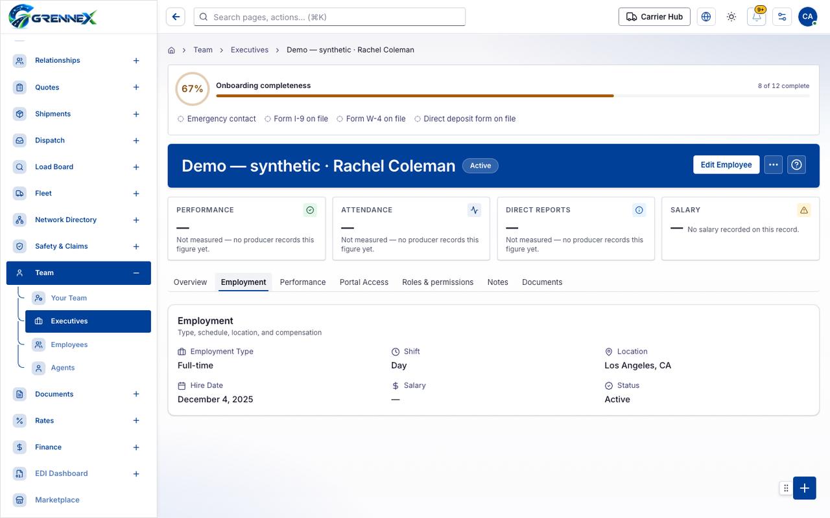Switch to the Overview tab
Image resolution: width=830 pixels, height=518 pixels.
click(x=190, y=282)
